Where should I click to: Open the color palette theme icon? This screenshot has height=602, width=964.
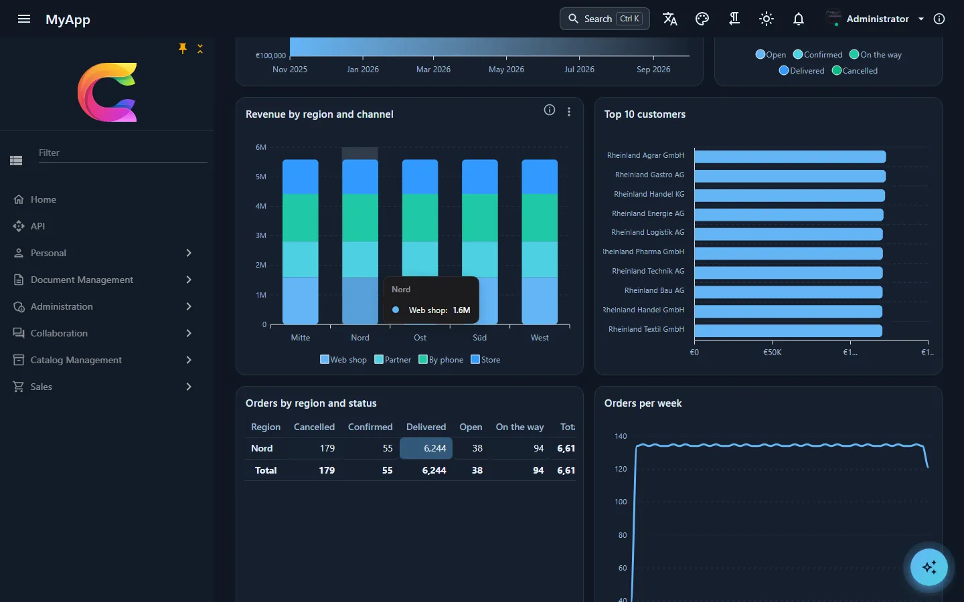[702, 19]
